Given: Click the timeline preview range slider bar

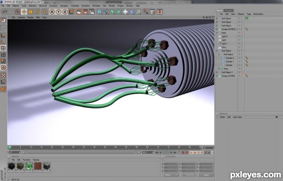Looking at the screenshot, I should 81,153.
